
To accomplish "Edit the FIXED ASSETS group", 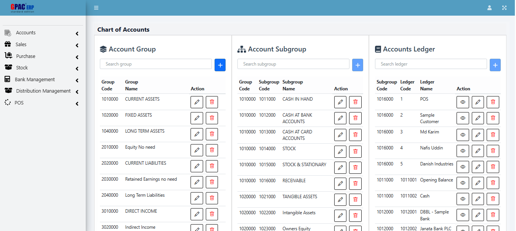I will [197, 118].
